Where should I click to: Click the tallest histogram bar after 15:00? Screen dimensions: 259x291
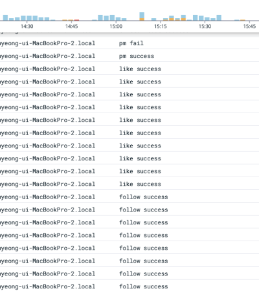coord(142,16)
